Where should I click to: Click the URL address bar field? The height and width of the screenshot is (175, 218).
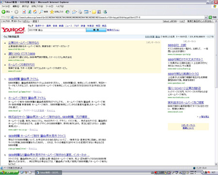coord(109,17)
